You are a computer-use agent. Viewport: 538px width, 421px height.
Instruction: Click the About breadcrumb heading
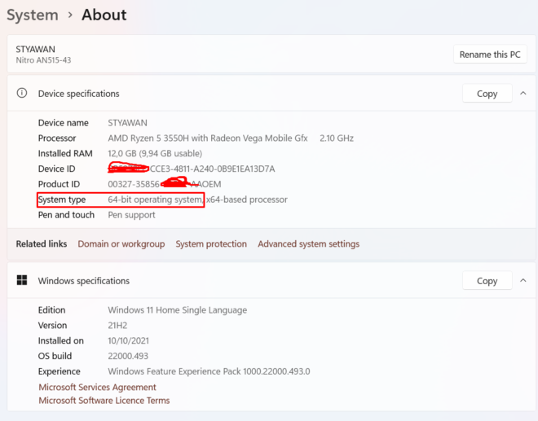[x=104, y=15]
